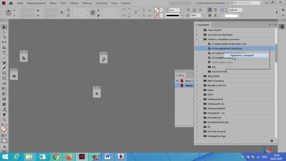The image size is (286, 161).
Task: Select the Zoom magnifier tool
Action: [x=4, y=119]
